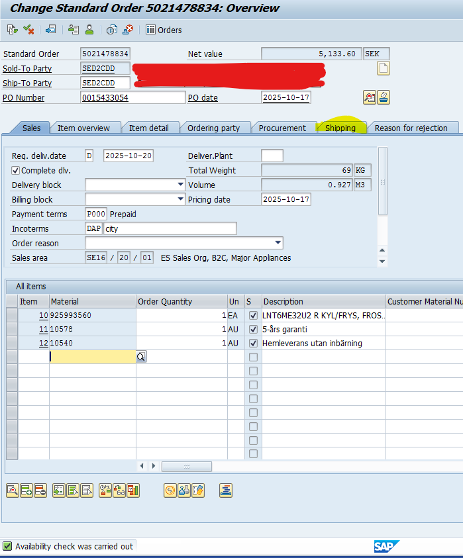Open item number 12 link

point(44,343)
